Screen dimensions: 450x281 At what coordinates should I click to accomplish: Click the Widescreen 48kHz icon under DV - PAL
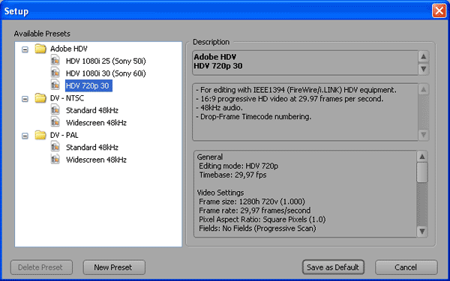[x=55, y=159]
